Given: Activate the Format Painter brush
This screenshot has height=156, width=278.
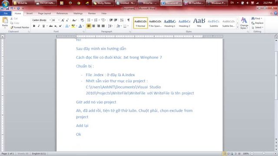Looking at the screenshot, I should coord(12,27).
